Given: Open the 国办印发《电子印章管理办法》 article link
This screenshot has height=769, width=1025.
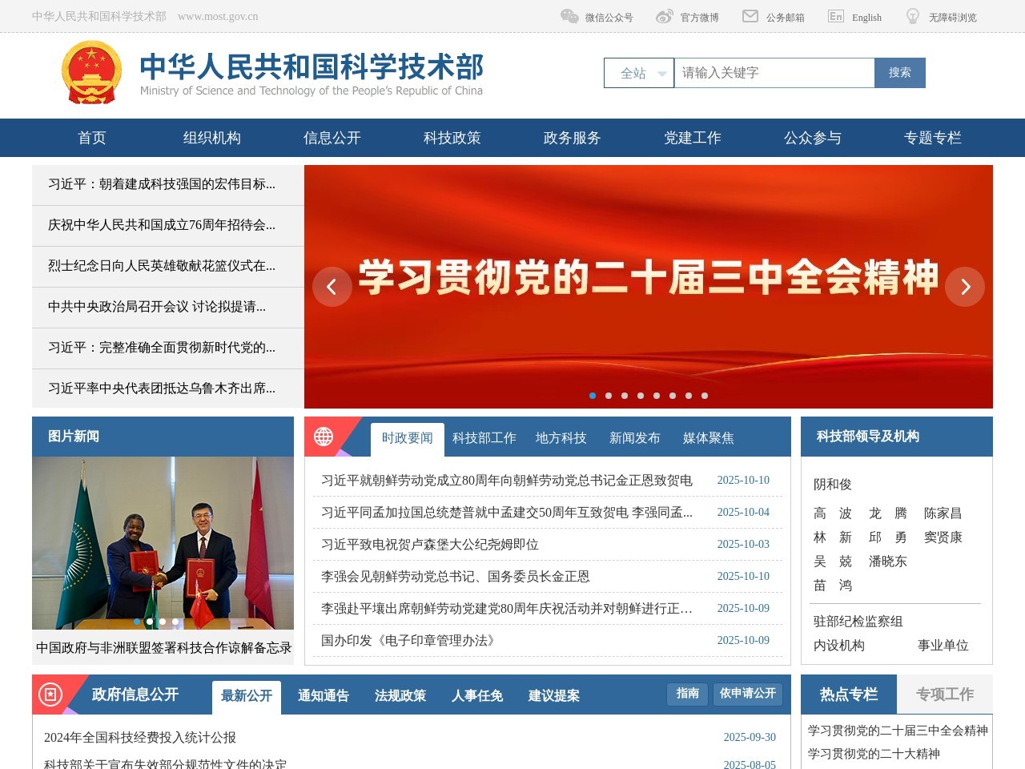Looking at the screenshot, I should tap(408, 640).
